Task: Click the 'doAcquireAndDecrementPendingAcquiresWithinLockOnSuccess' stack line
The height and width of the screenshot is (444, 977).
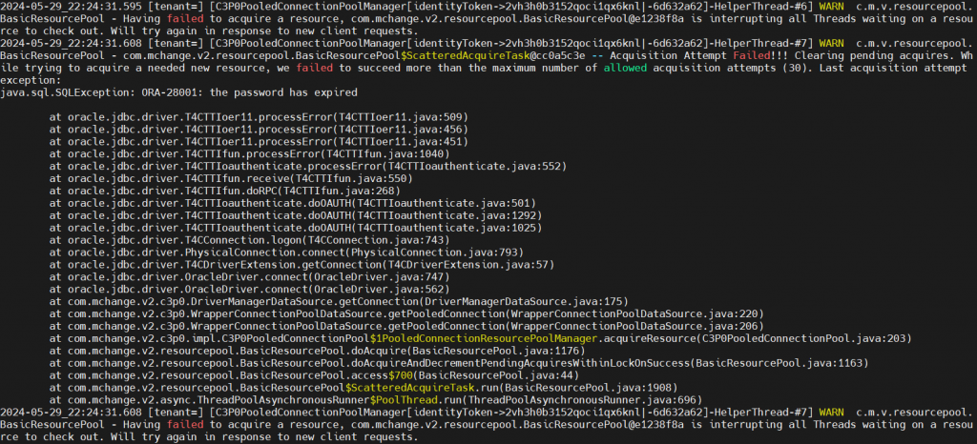Action: [459, 363]
